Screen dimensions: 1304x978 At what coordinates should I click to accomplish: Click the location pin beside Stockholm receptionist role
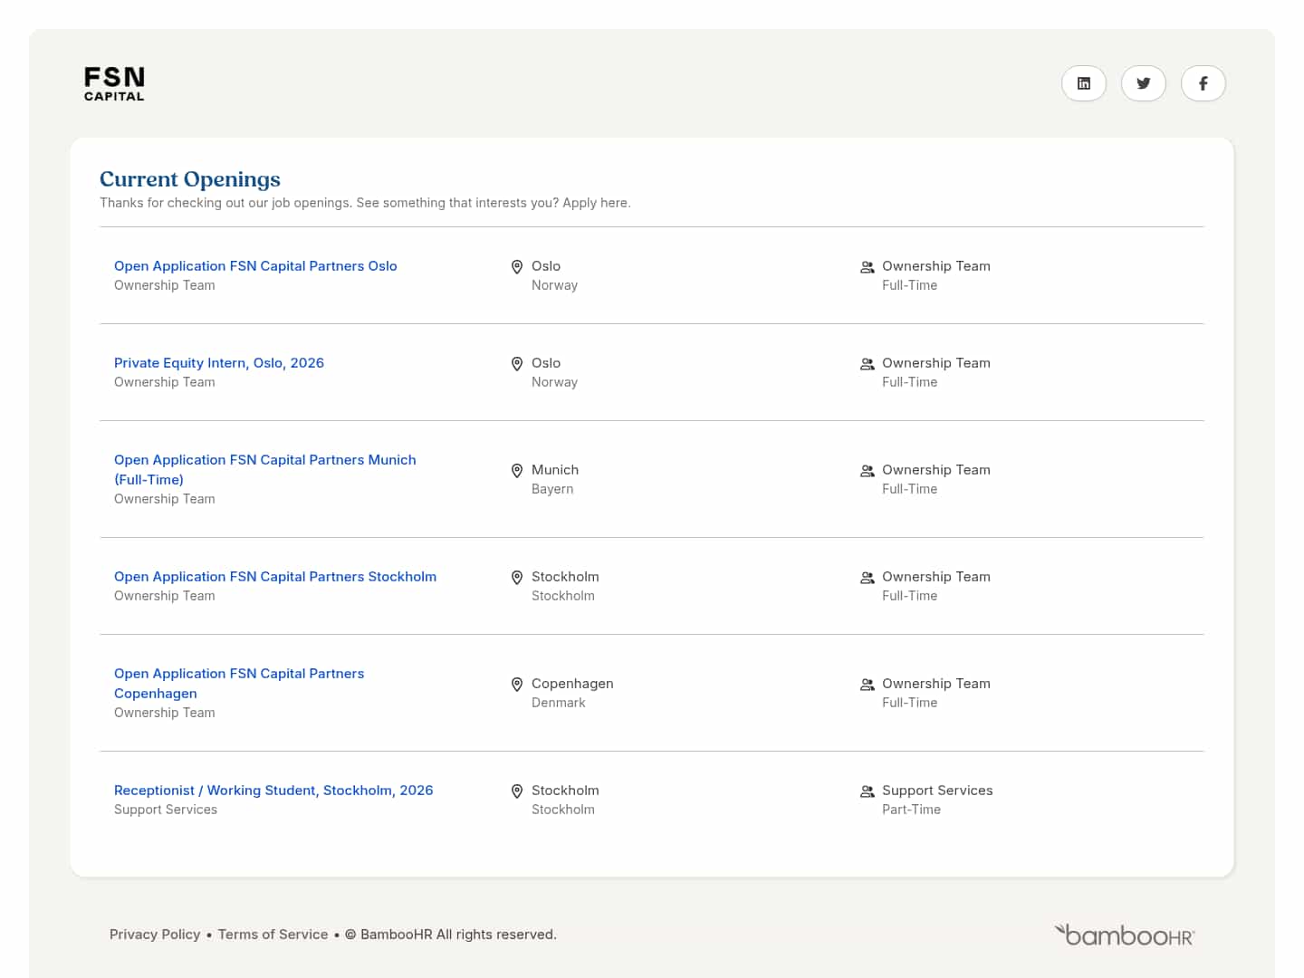(517, 791)
